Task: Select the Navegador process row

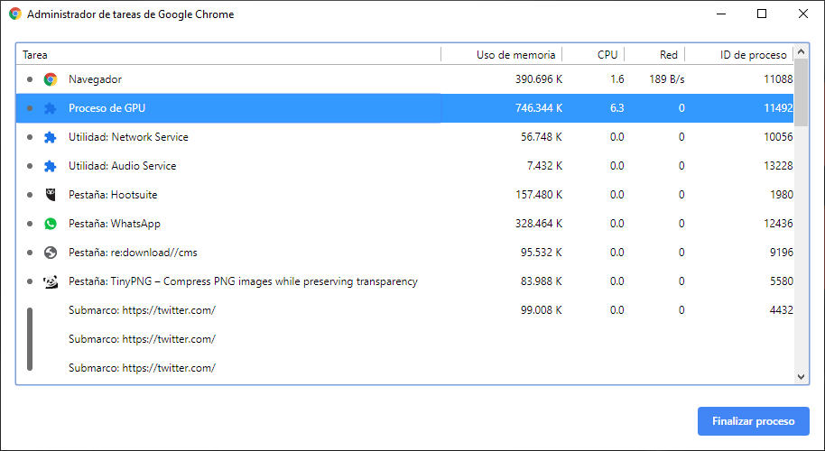Action: tap(404, 79)
